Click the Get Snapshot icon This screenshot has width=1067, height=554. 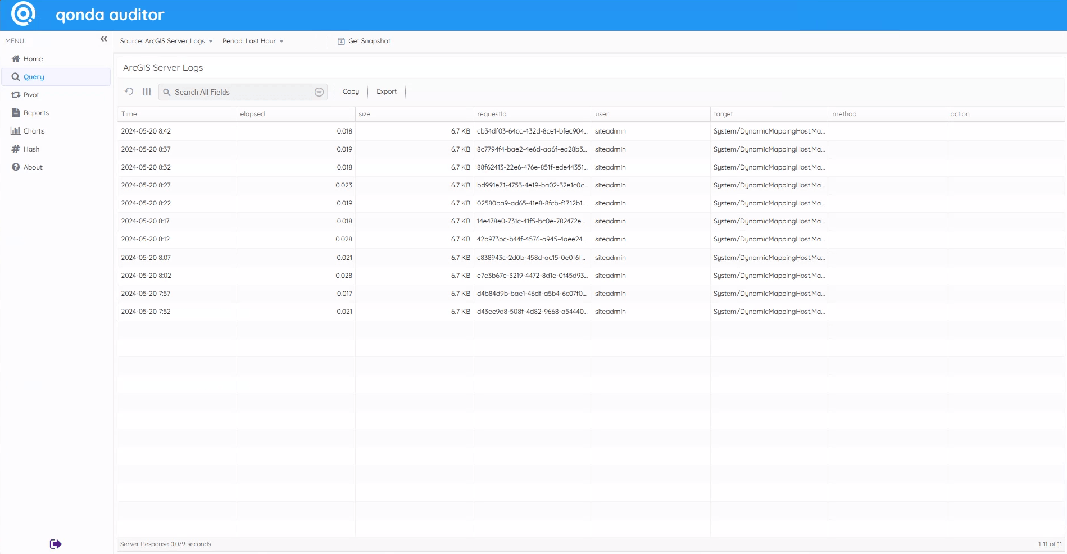point(341,41)
